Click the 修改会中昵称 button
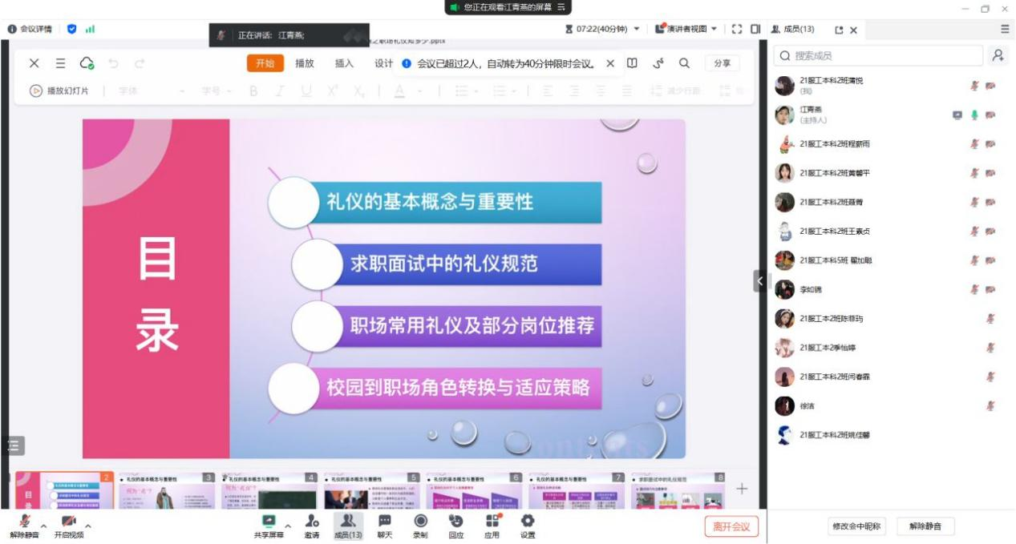The image size is (1016, 544). click(856, 526)
